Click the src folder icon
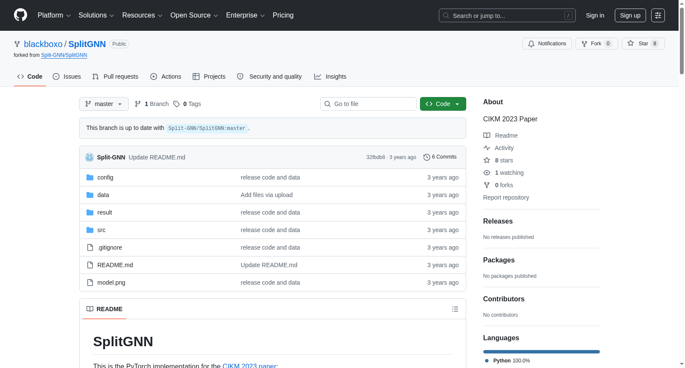 pos(90,230)
